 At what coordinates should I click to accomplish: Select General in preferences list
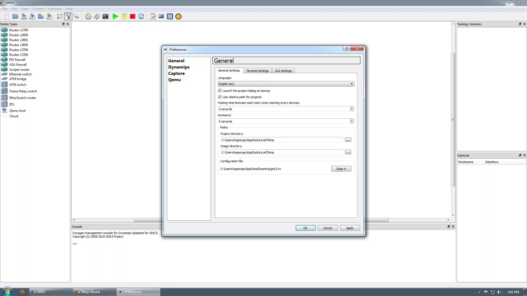coord(176,61)
